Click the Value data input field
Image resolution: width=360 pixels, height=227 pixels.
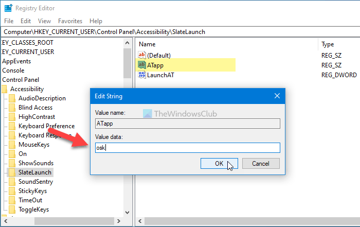[x=188, y=148]
